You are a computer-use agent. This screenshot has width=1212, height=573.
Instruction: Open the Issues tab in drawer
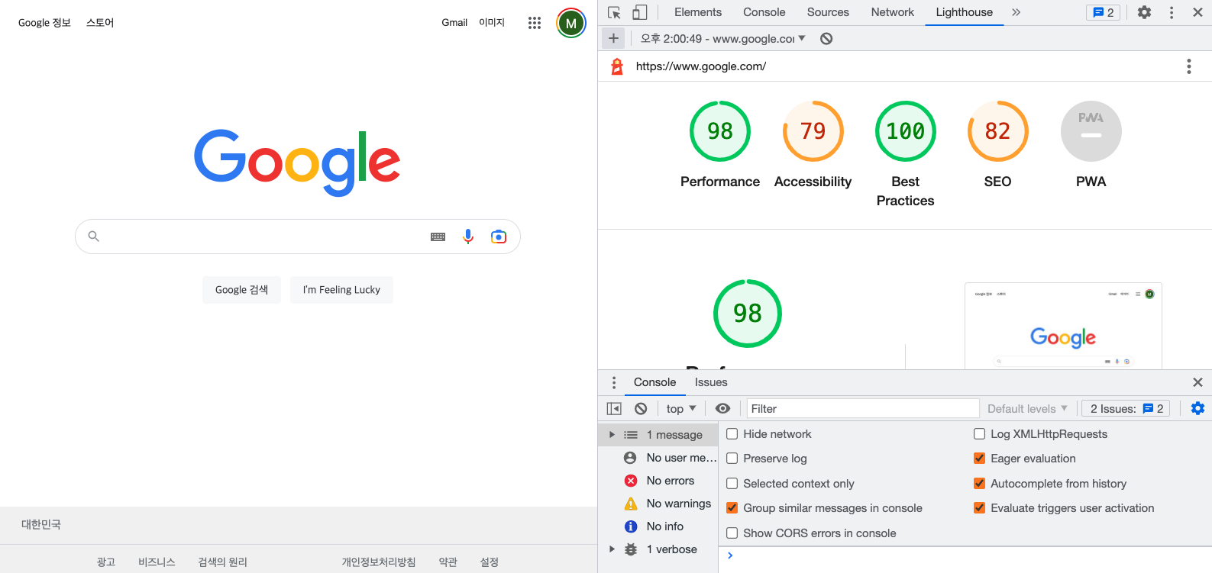point(711,382)
